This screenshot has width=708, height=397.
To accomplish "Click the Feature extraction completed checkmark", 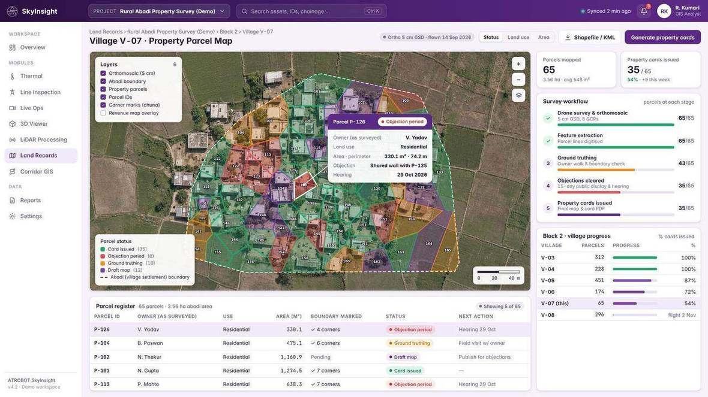I will point(548,141).
